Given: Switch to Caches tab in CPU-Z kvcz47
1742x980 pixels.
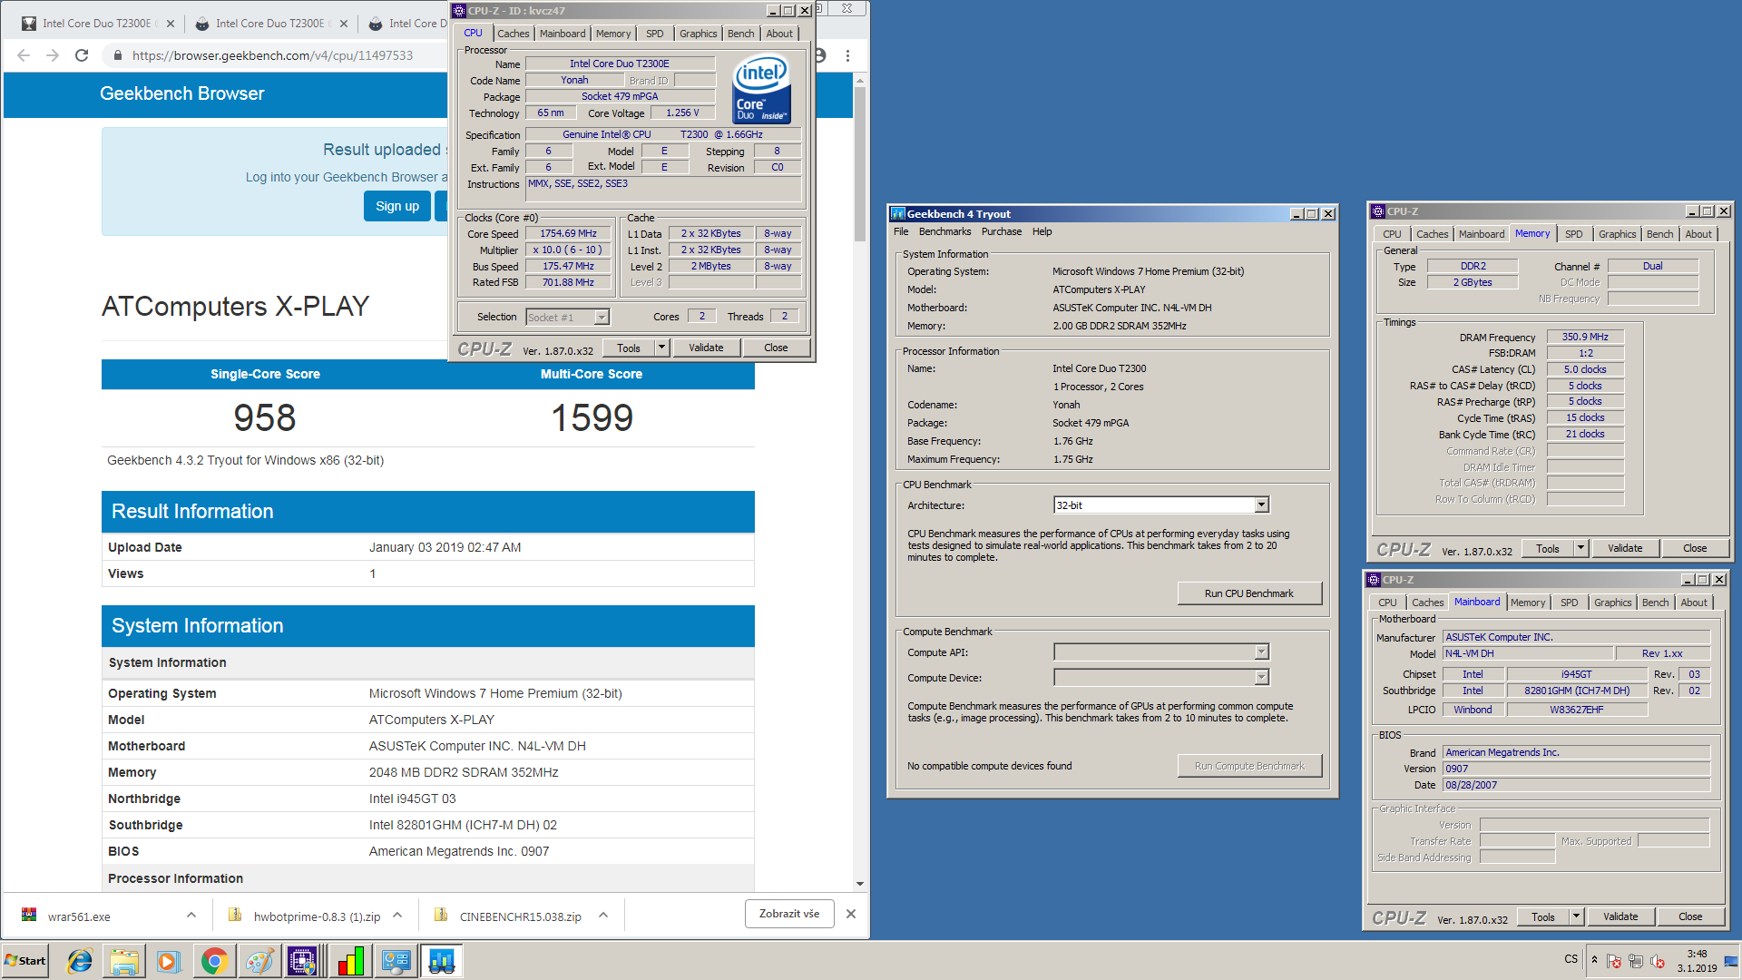Looking at the screenshot, I should (513, 34).
